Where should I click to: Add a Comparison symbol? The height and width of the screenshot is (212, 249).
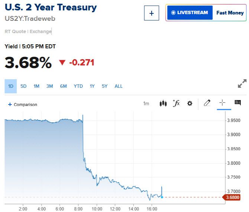tap(23, 105)
